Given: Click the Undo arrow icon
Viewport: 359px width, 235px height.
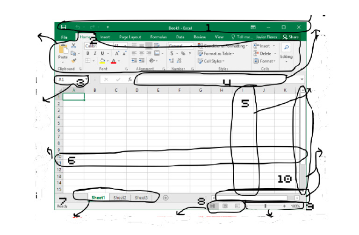Looking at the screenshot, I should pos(78,27).
